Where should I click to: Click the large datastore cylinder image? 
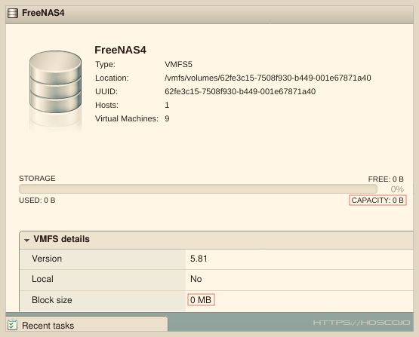pos(55,81)
